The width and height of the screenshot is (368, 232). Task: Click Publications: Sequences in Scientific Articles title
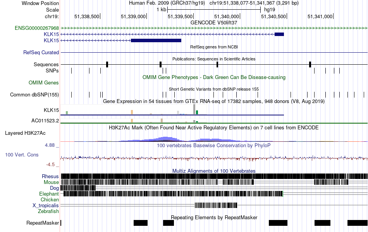point(214,59)
